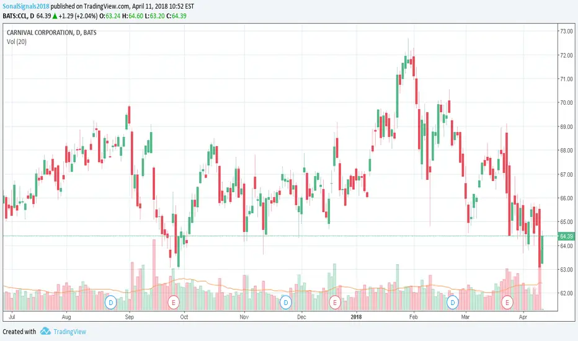This screenshot has height=341, width=578.
Task: Click the 63.00 price axis label
Action: [x=567, y=270]
